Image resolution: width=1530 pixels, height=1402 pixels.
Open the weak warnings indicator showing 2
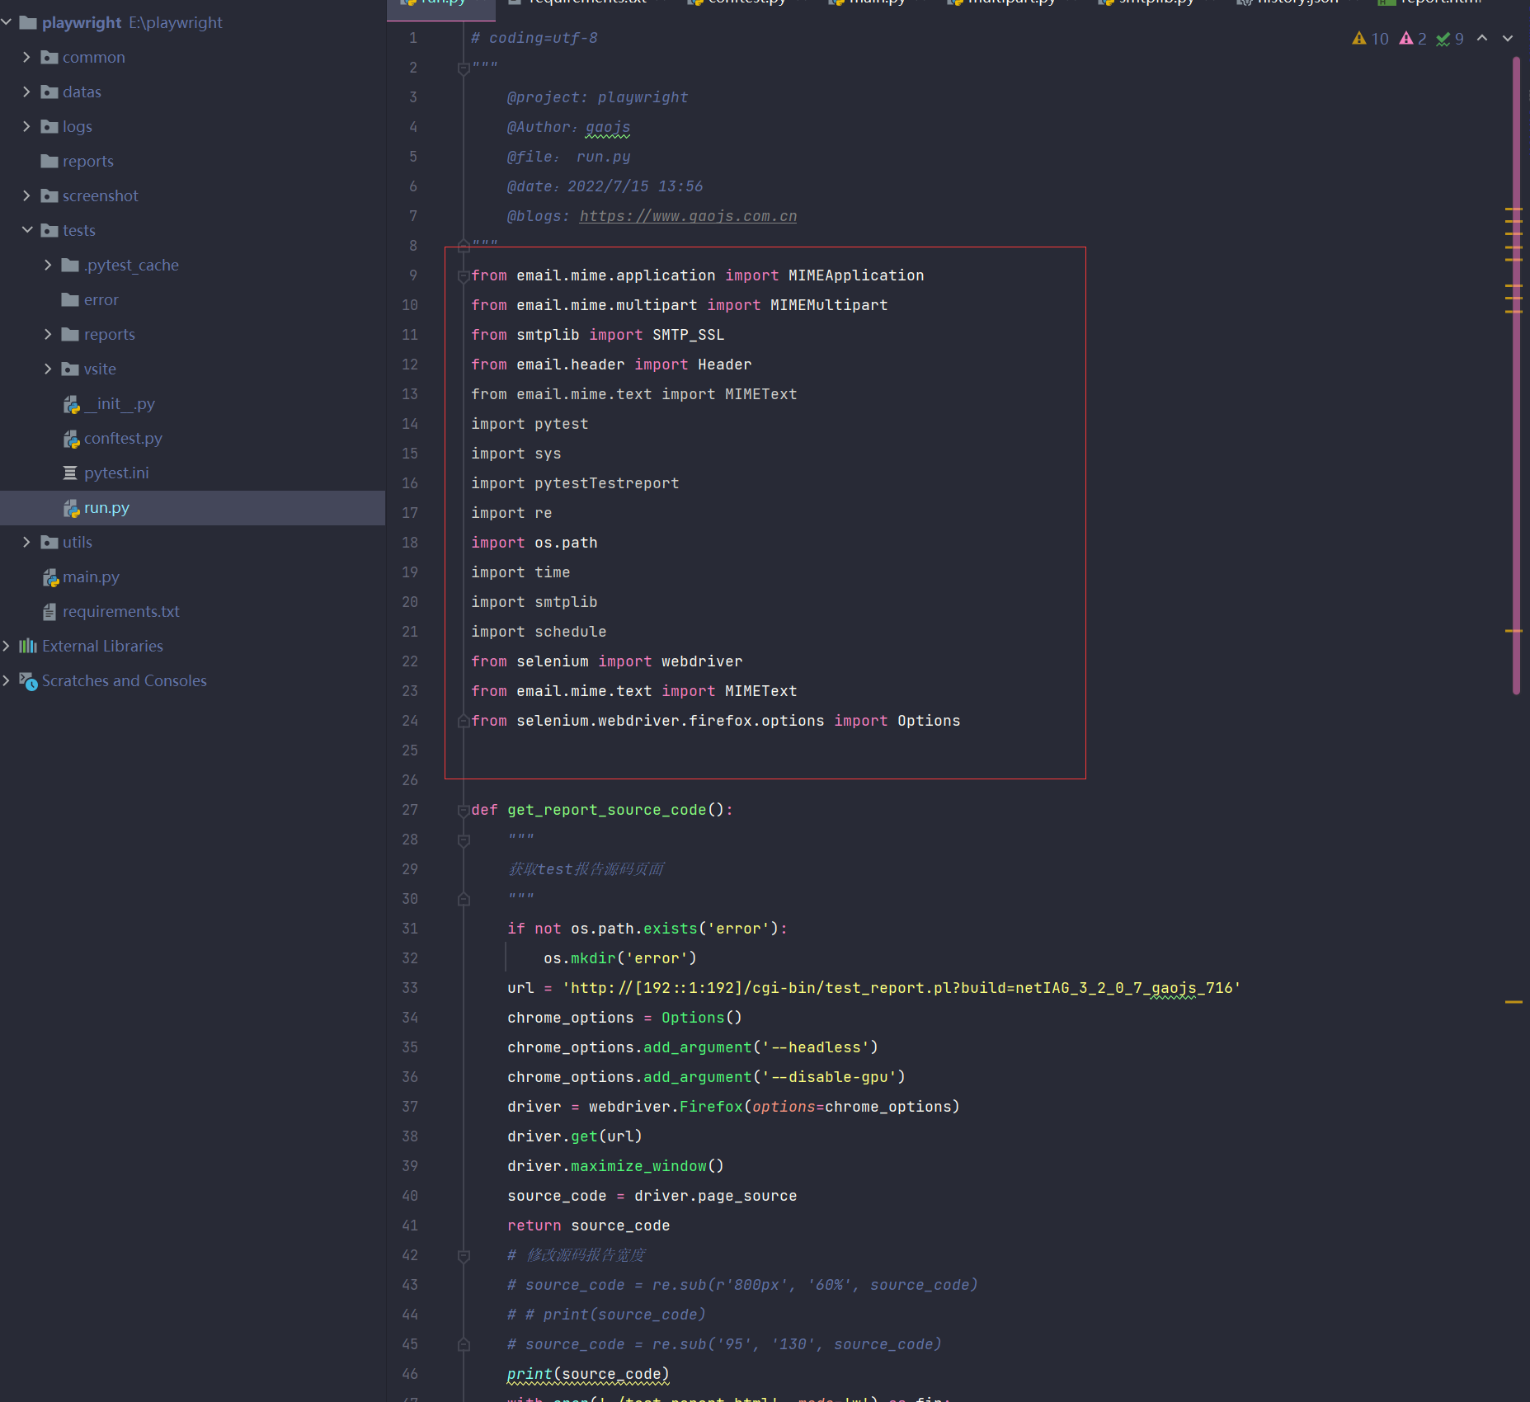[x=1413, y=39]
